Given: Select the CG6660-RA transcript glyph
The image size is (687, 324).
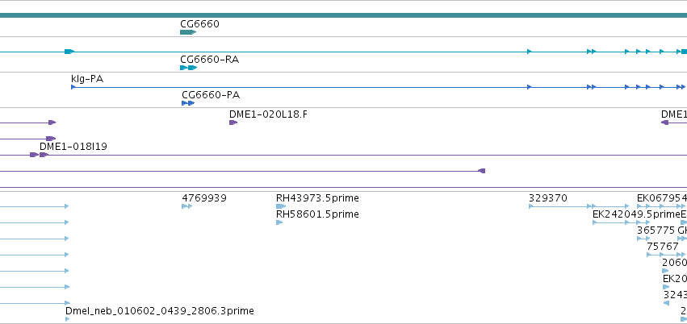Looking at the screenshot, I should point(188,68).
